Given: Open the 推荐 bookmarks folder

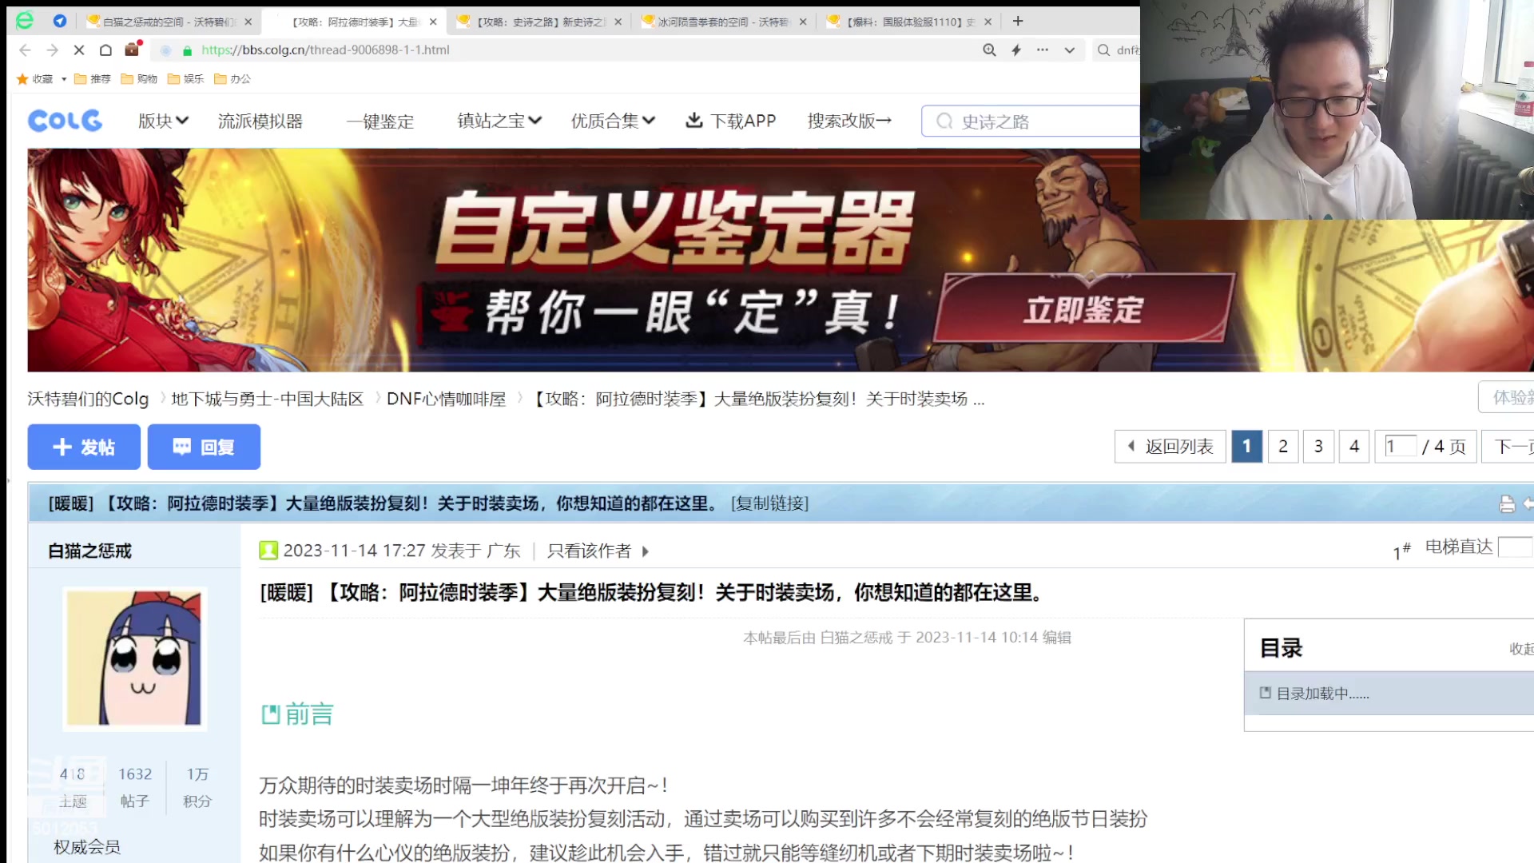Looking at the screenshot, I should pos(92,78).
